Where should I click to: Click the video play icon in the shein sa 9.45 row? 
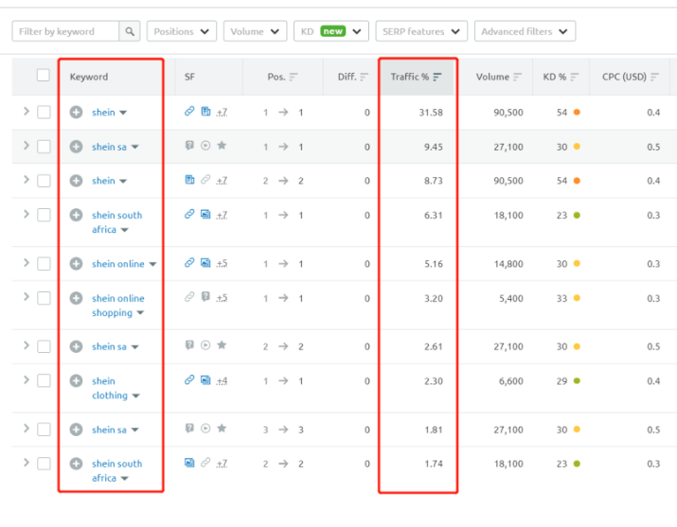coord(205,146)
